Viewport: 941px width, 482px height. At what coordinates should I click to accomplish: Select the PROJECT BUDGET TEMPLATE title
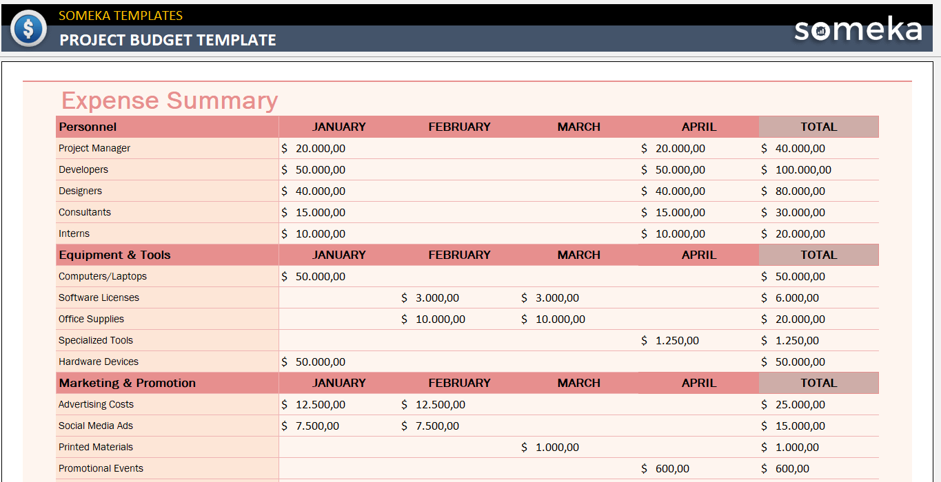pyautogui.click(x=168, y=40)
